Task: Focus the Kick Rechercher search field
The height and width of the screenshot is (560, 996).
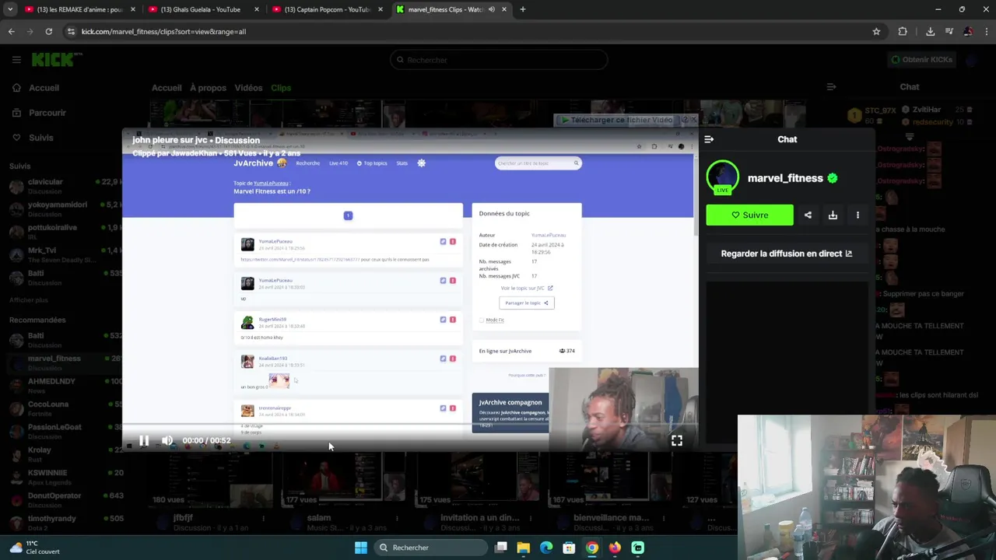Action: [499, 60]
